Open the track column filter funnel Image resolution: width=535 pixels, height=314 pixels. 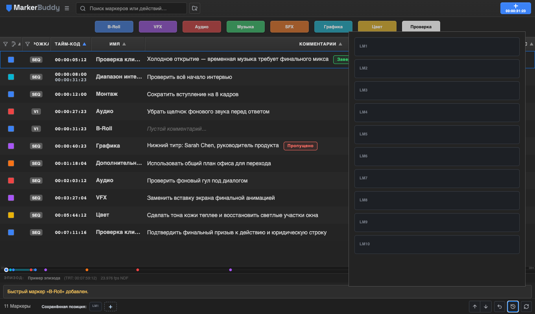[x=28, y=44]
